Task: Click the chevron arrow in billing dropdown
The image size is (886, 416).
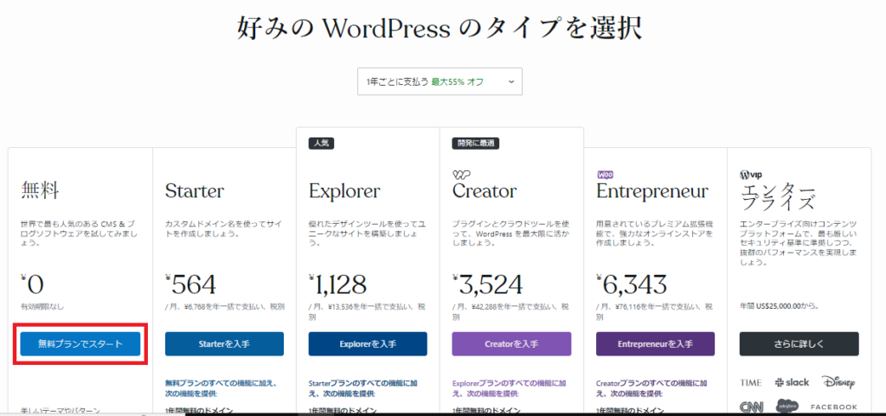Action: click(x=510, y=82)
